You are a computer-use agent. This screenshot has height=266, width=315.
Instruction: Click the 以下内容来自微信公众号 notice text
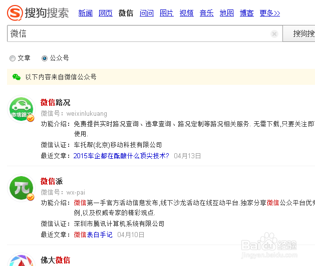[61, 77]
